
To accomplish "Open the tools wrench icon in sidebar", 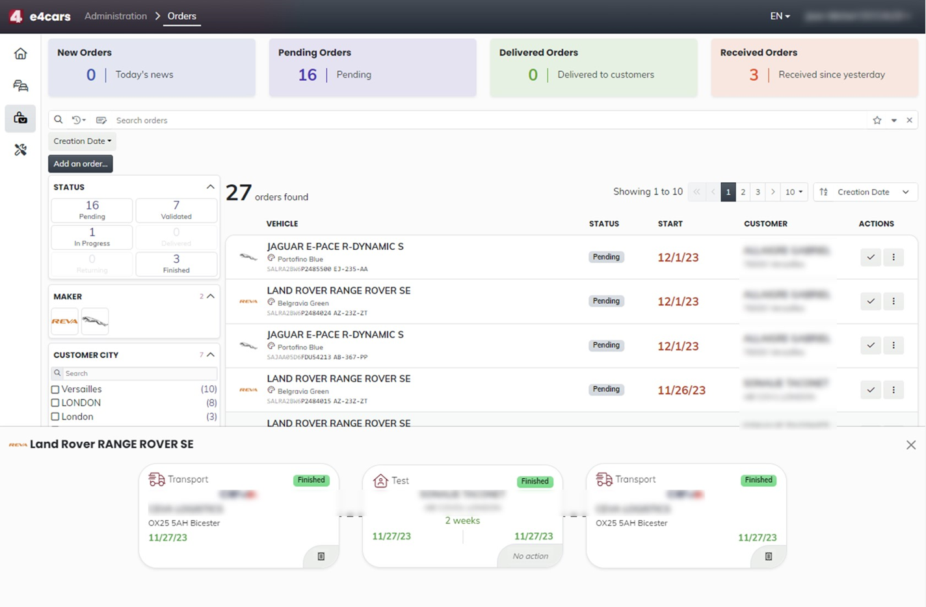I will (x=20, y=150).
